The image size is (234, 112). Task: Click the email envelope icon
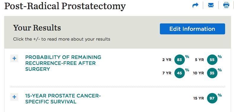pos(211,6)
